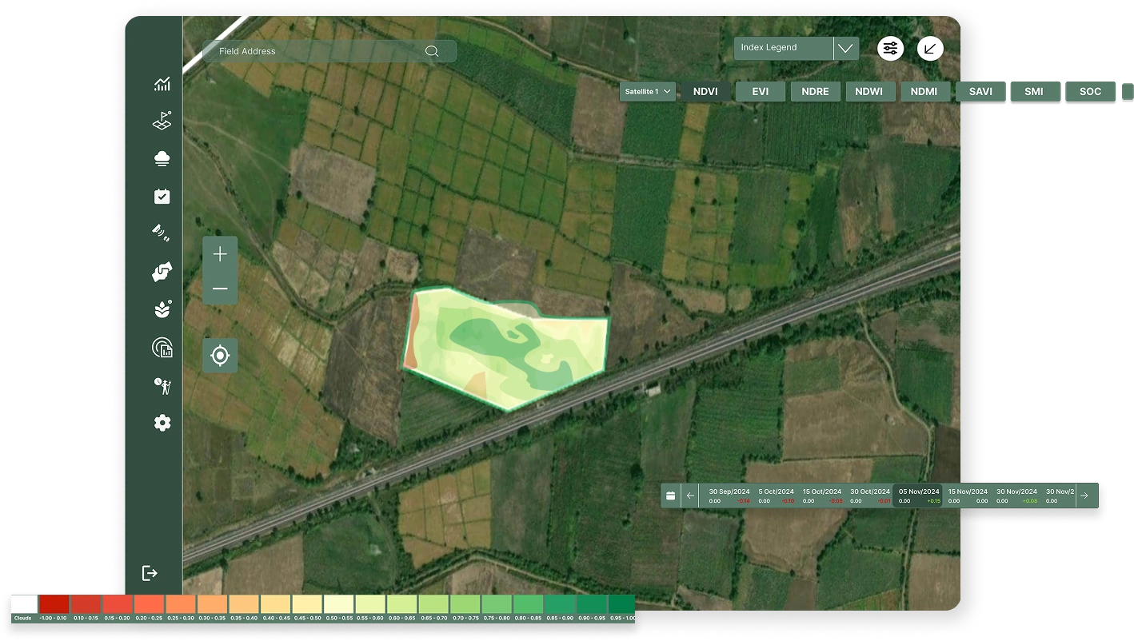This screenshot has height=641, width=1134.
Task: Select the EVI index tab
Action: pos(761,92)
